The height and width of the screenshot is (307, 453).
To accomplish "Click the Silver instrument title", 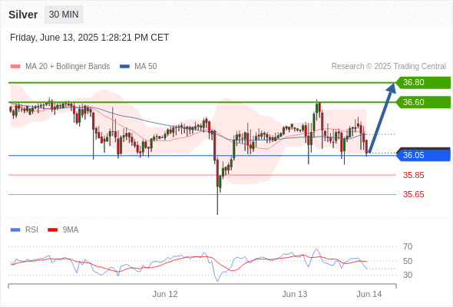I will pyautogui.click(x=23, y=15).
